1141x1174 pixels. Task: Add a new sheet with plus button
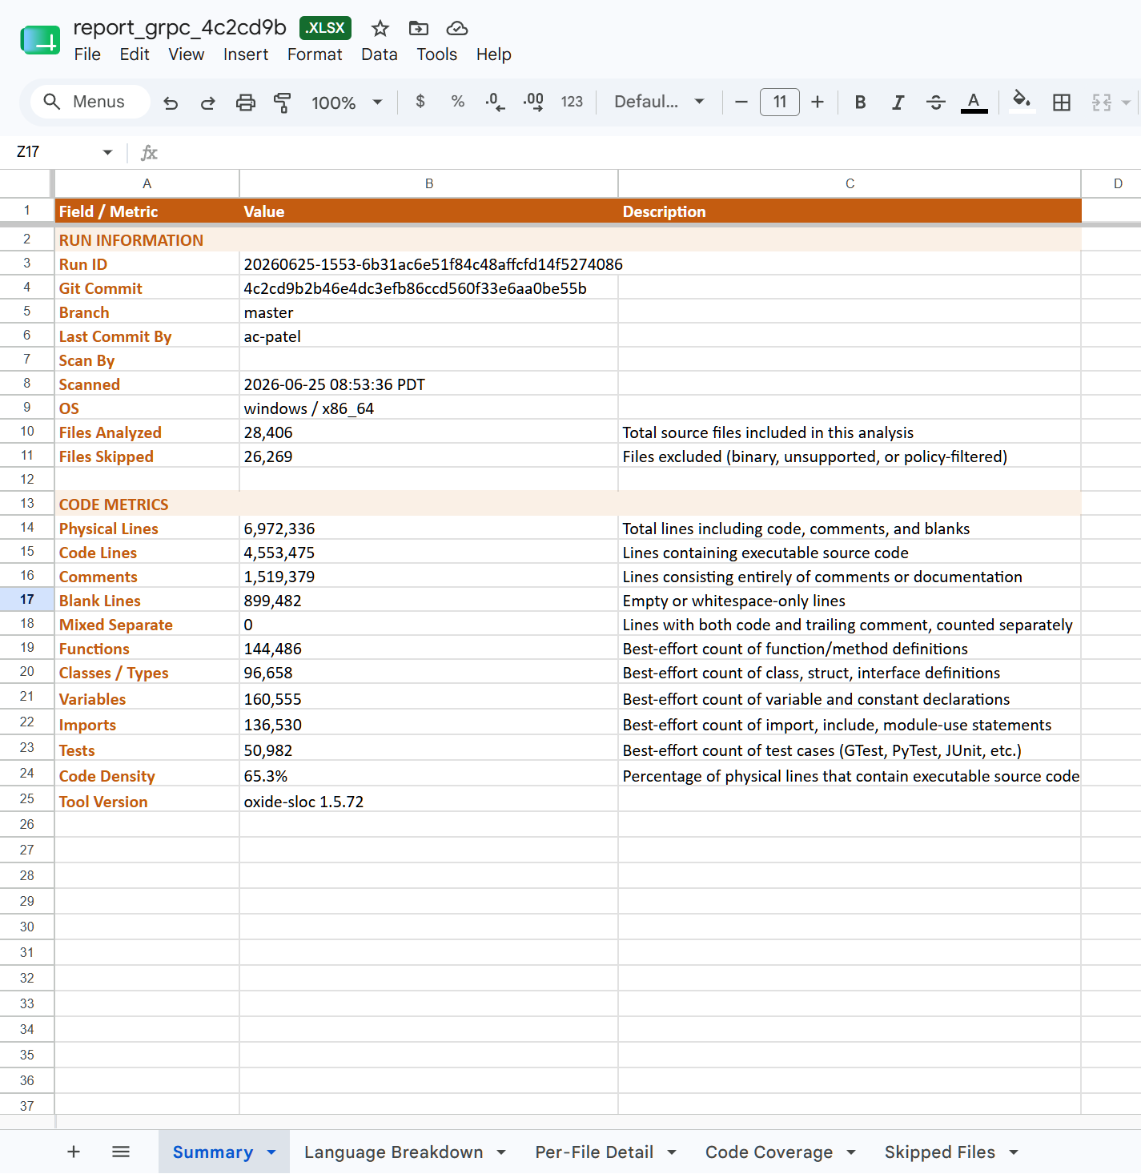[74, 1152]
